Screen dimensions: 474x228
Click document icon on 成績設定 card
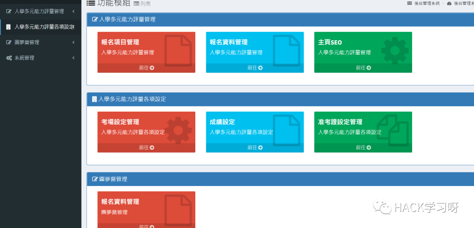[x=287, y=130]
